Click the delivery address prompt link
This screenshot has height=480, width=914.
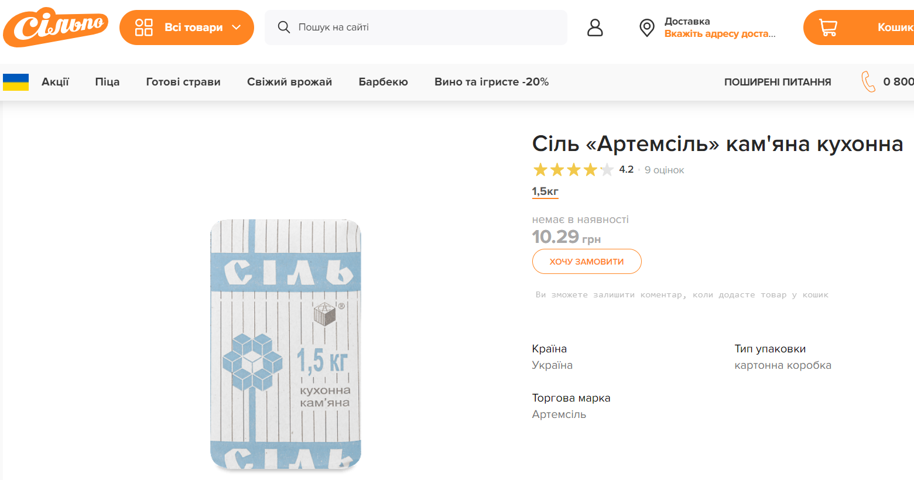pos(720,34)
